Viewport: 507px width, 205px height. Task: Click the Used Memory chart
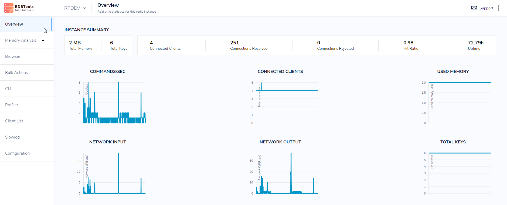point(460,103)
